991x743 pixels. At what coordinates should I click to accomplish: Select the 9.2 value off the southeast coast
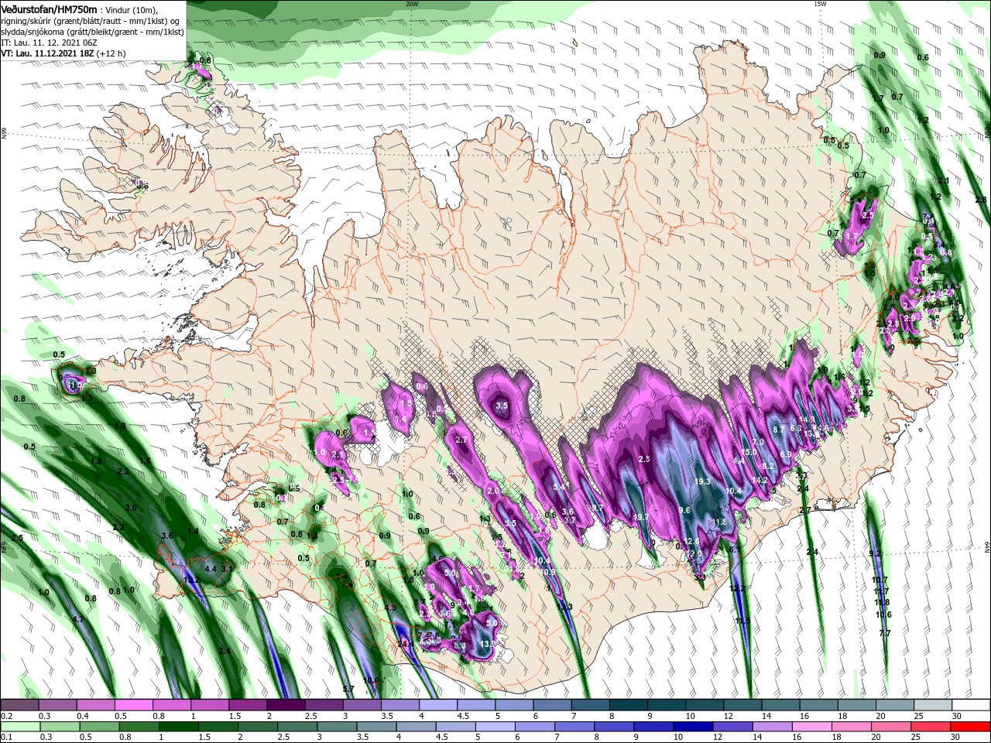(x=876, y=553)
